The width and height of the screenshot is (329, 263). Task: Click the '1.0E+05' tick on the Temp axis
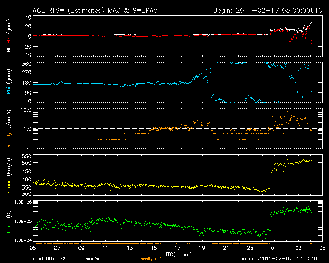pos(23,221)
